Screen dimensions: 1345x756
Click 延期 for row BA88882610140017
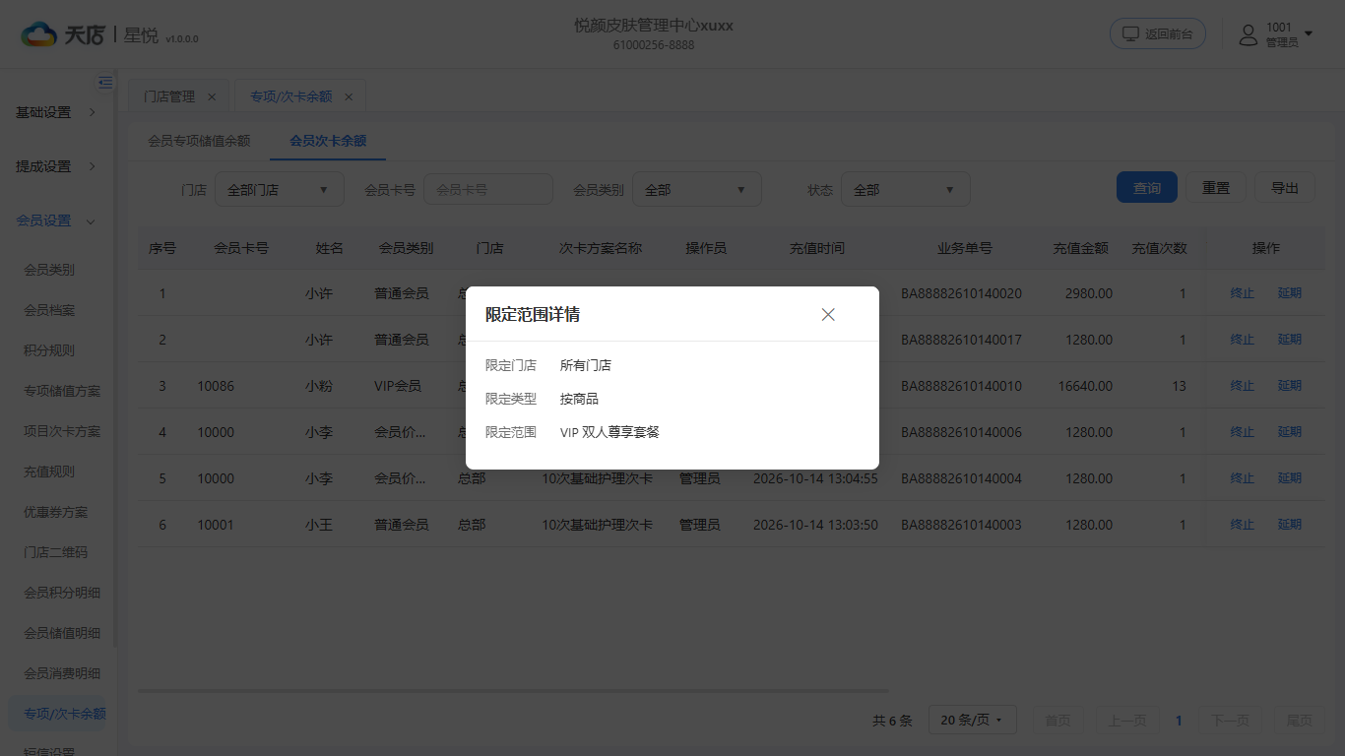click(1290, 340)
